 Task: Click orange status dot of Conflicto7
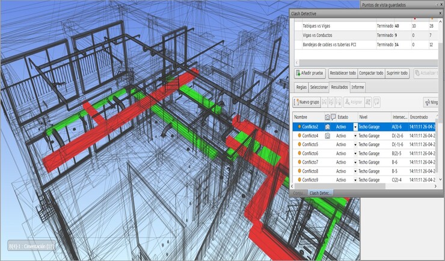pos(299,162)
